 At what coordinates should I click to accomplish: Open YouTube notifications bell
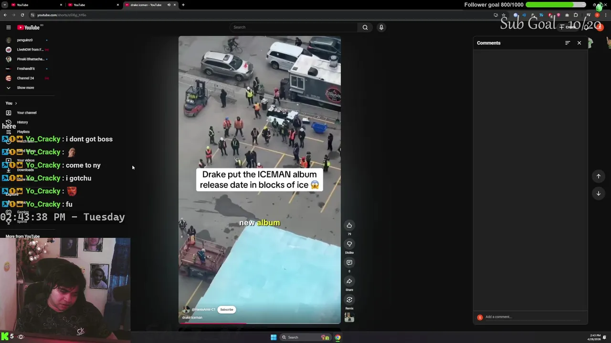coord(587,27)
